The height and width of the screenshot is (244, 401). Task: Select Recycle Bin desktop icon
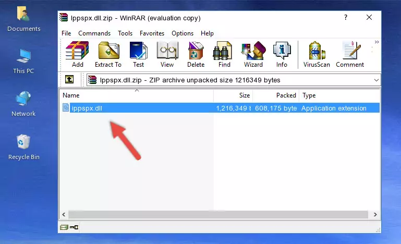click(x=24, y=148)
